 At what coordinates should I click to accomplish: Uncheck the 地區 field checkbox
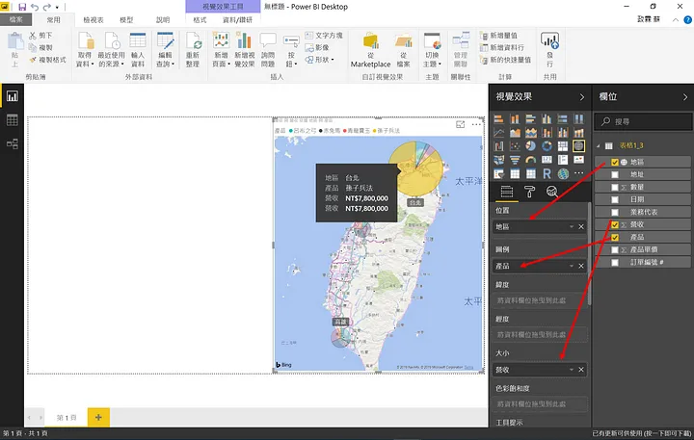coord(615,163)
